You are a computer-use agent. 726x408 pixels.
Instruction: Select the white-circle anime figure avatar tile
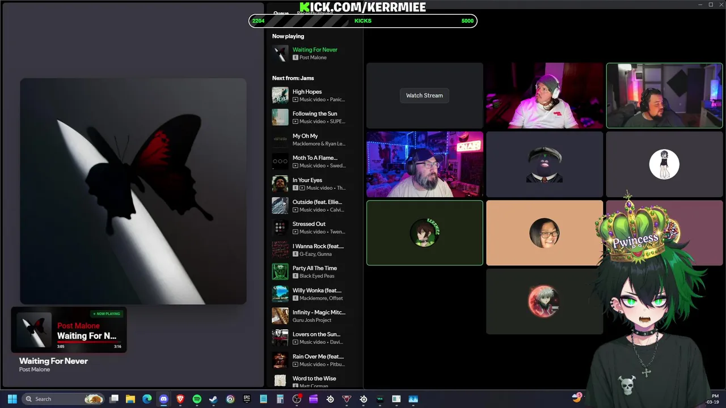tap(664, 164)
